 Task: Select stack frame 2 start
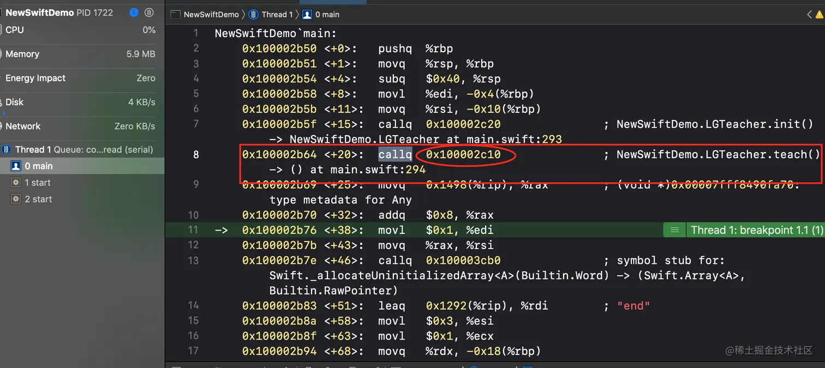(82, 199)
